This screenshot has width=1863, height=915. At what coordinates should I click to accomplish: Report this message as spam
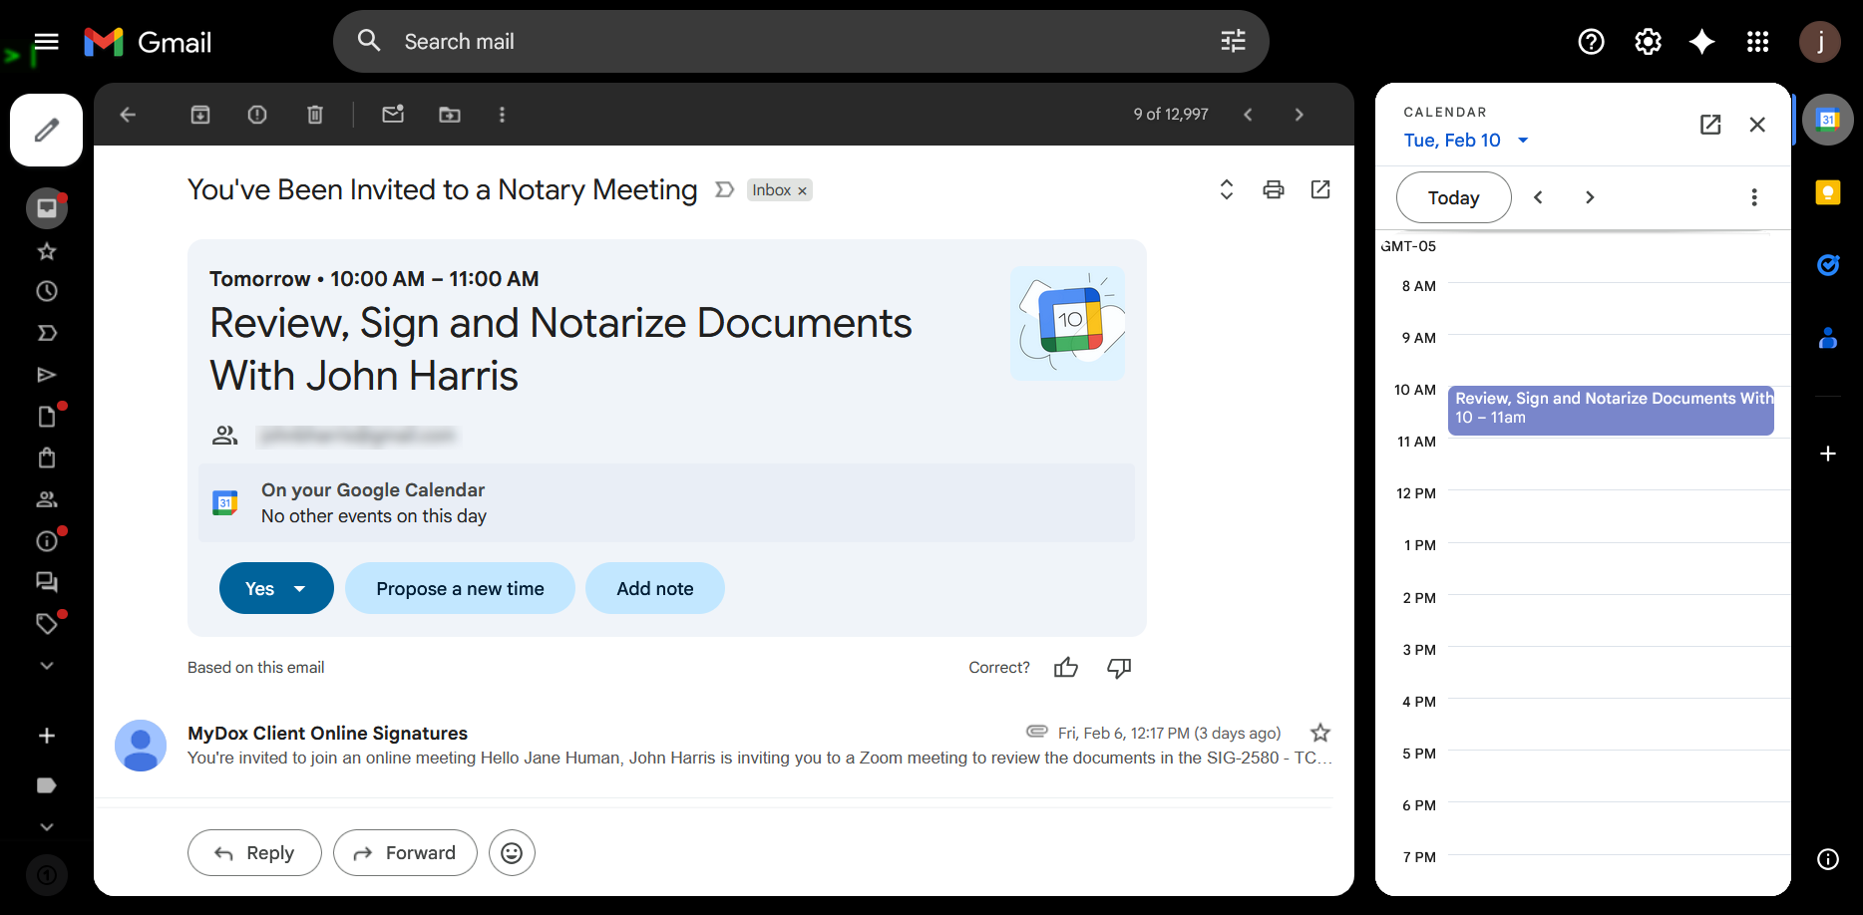click(257, 115)
